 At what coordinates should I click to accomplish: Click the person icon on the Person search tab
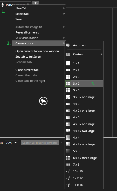tap(3, 5)
